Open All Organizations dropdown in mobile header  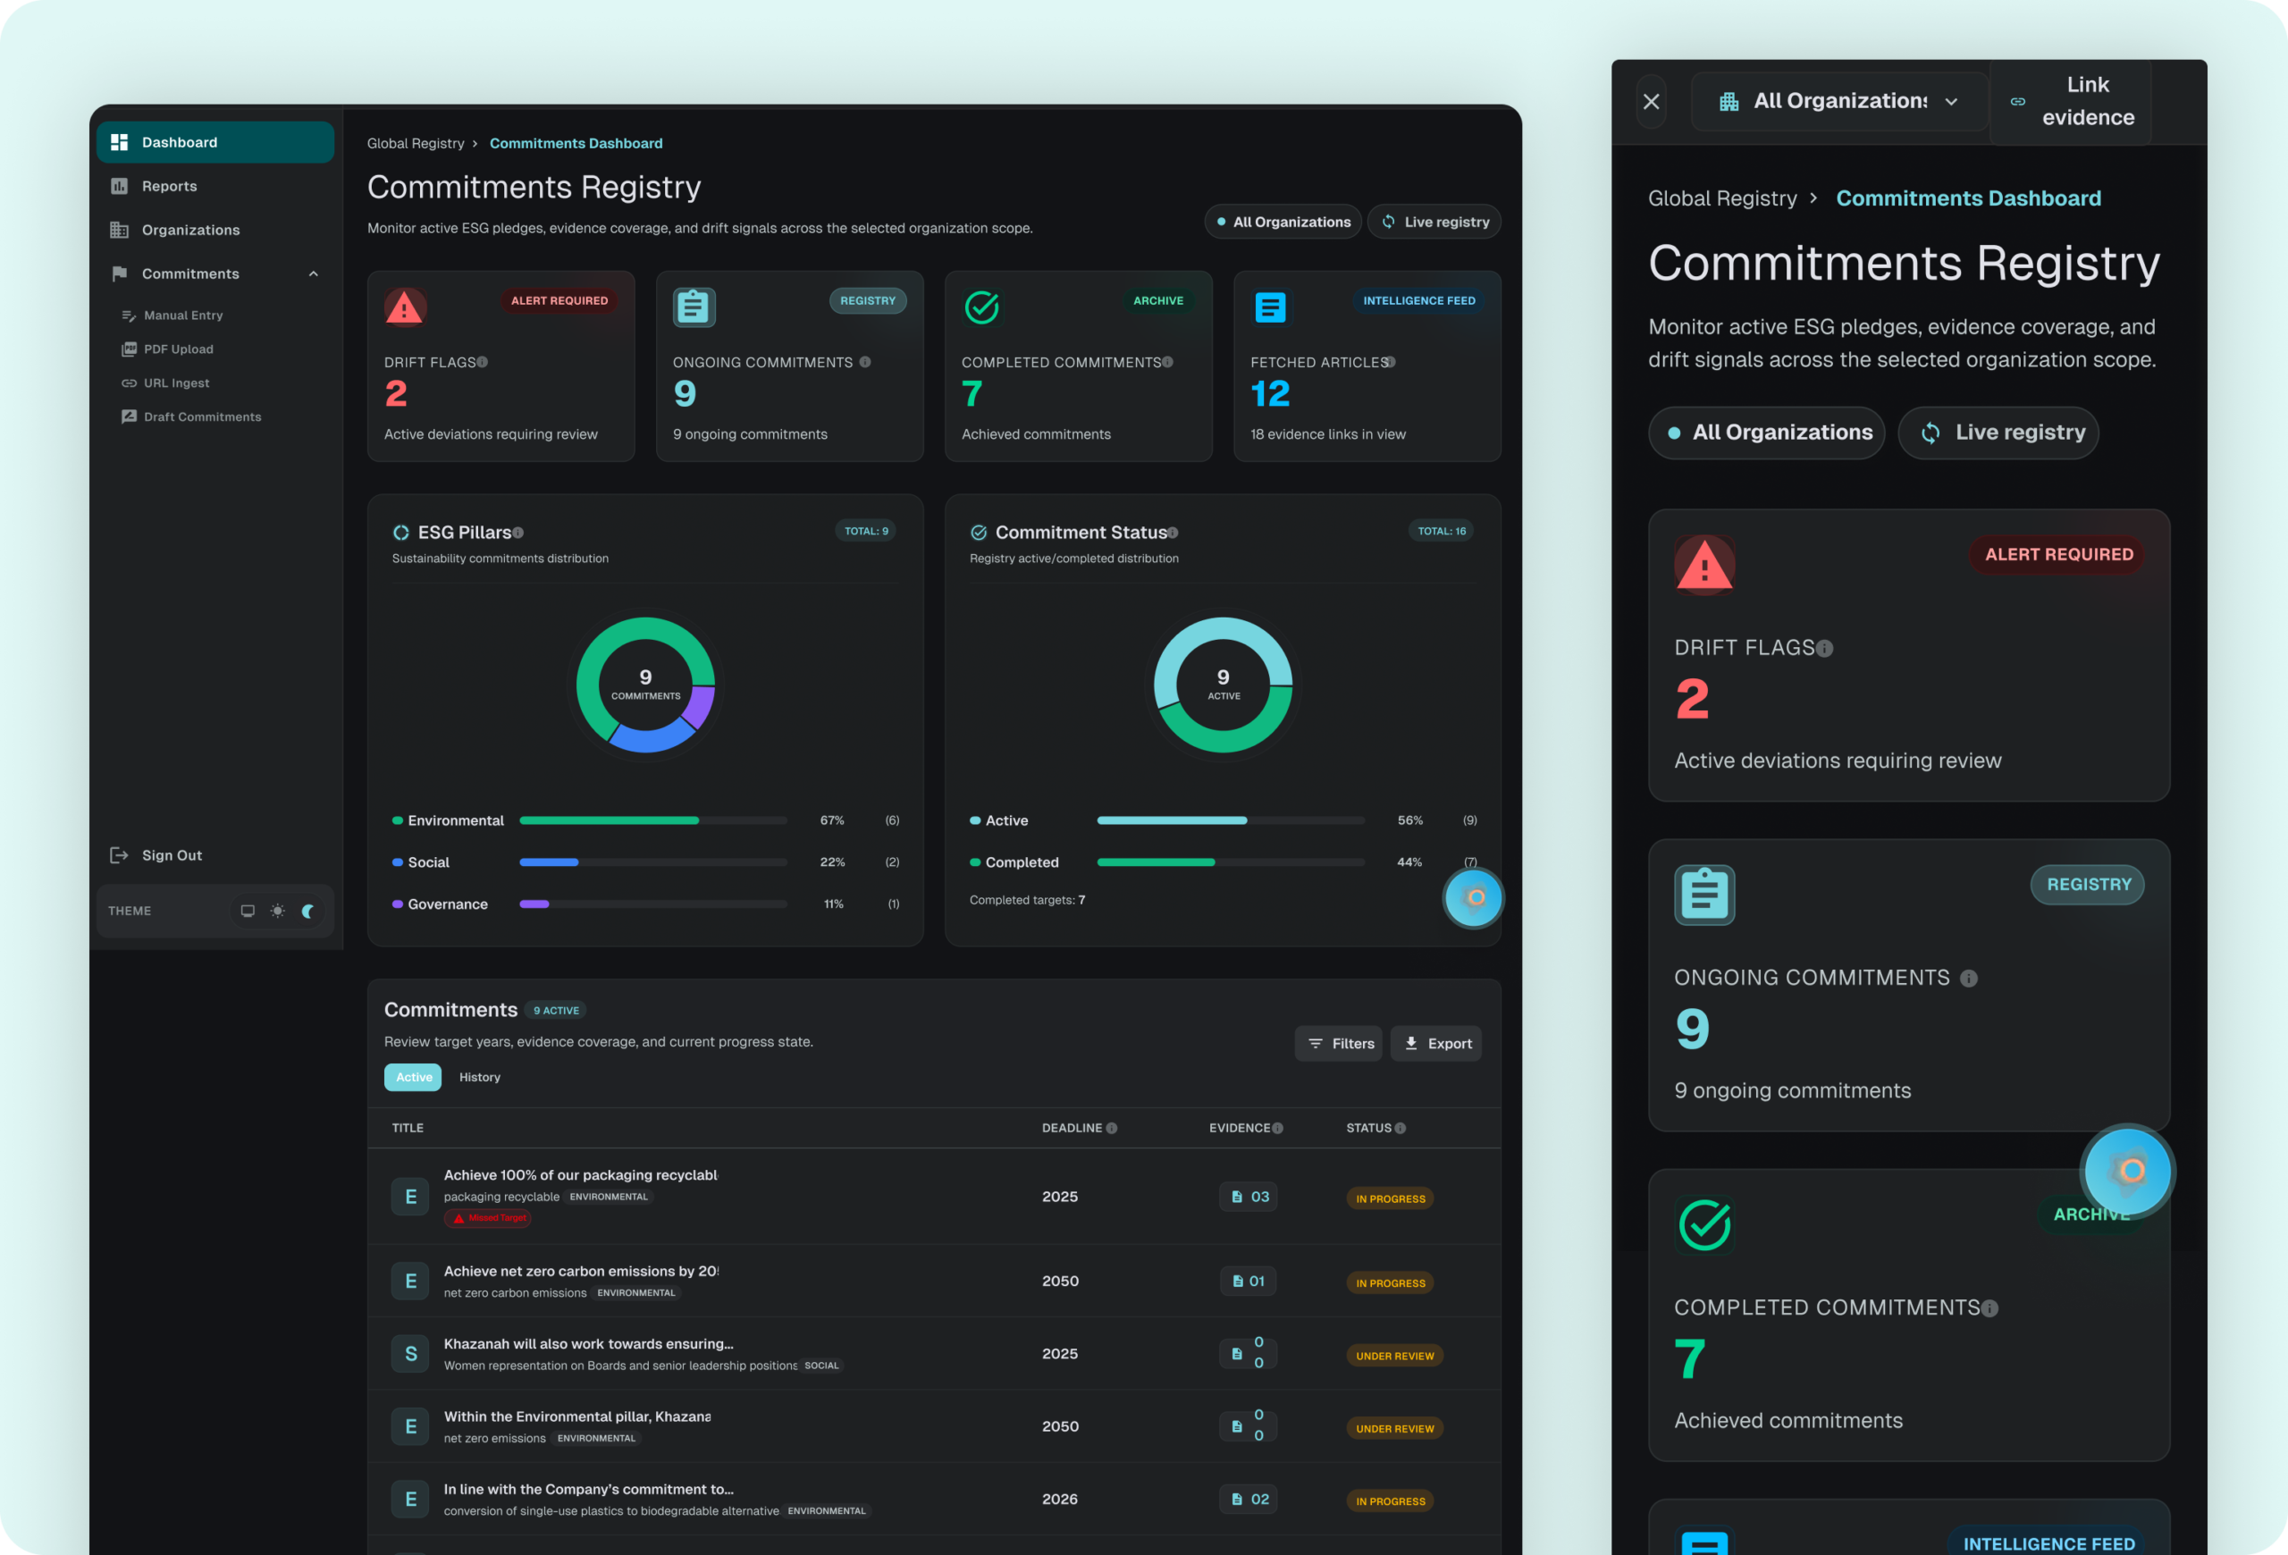[1839, 101]
